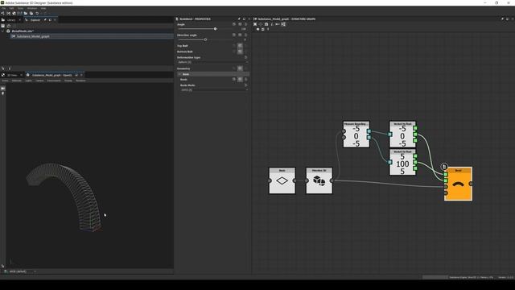
Task: Open the Help menu
Action: [x=43, y=8]
